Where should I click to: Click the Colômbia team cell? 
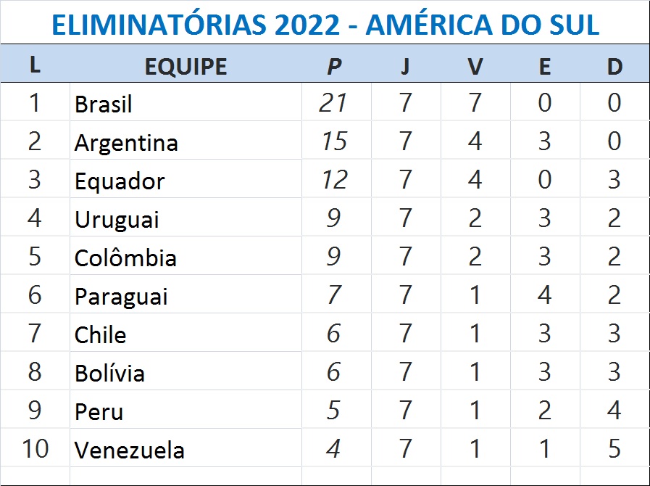click(125, 258)
